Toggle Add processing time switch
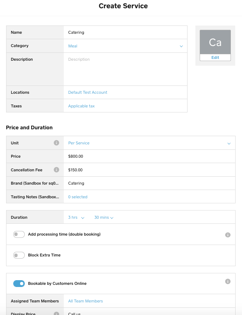The height and width of the screenshot is (315, 242). [x=19, y=234]
